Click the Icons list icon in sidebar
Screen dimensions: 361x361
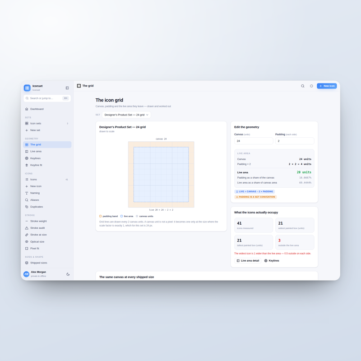27,179
